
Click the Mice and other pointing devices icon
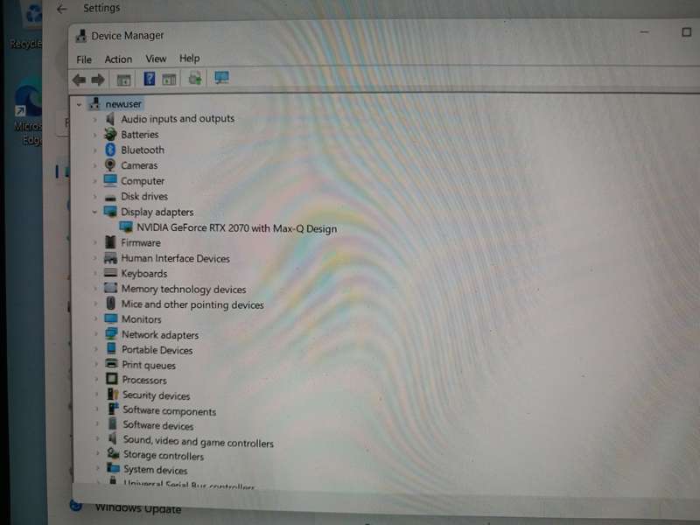(111, 304)
